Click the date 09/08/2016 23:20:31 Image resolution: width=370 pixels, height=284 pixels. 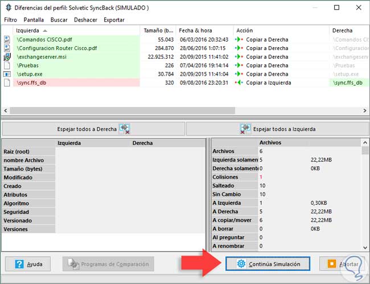coord(204,83)
